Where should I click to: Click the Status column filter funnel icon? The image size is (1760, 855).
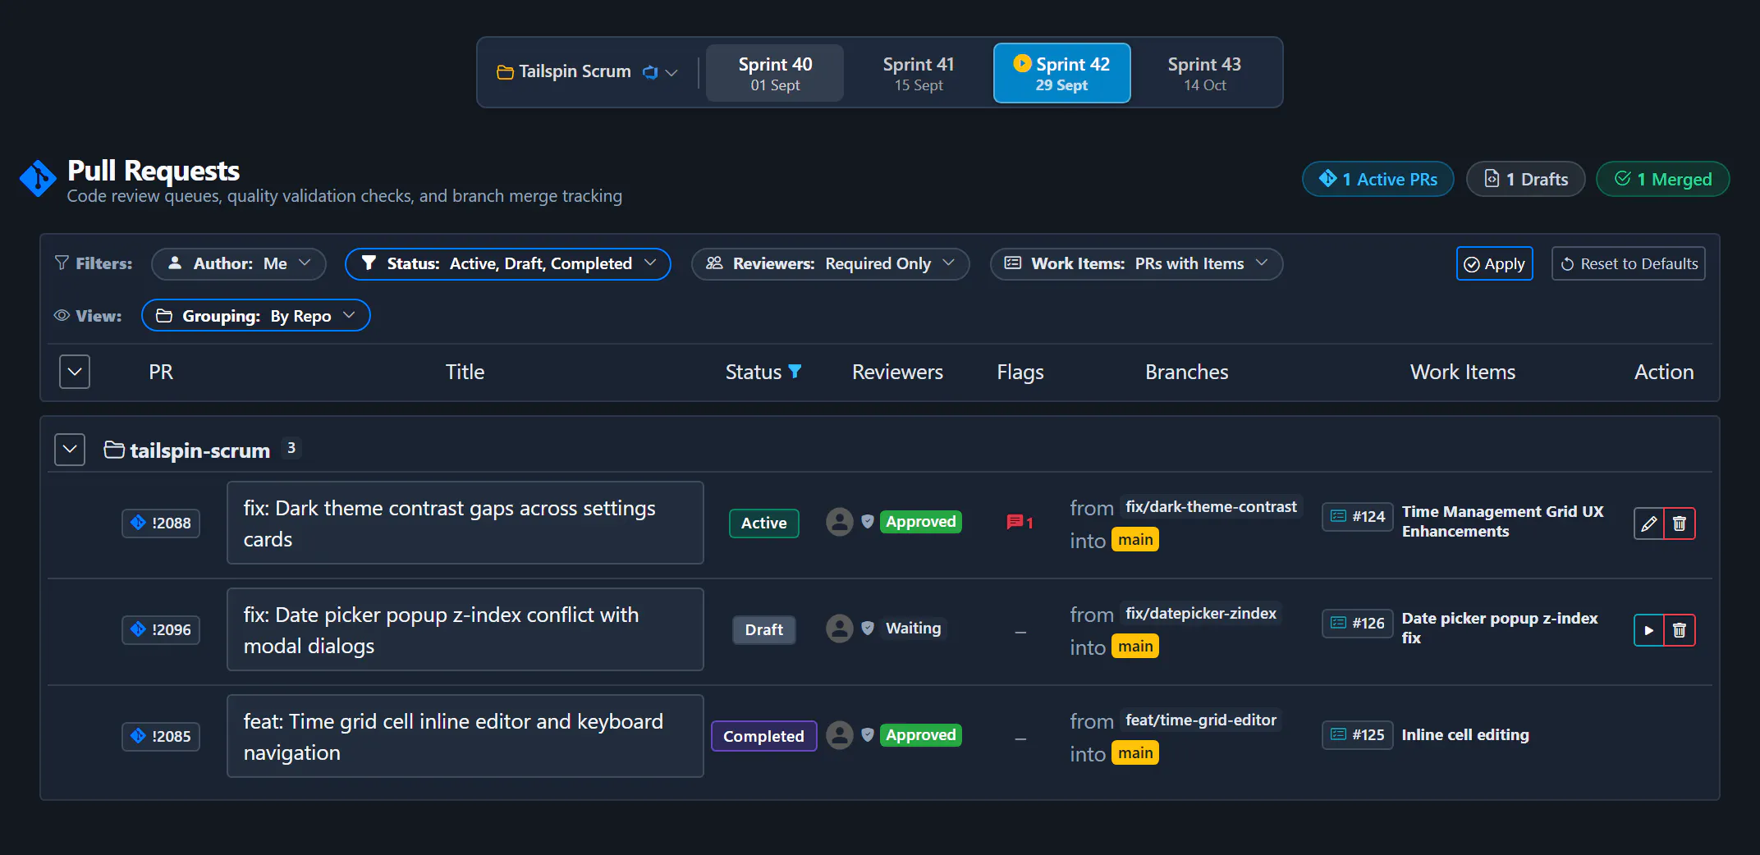pyautogui.click(x=795, y=372)
